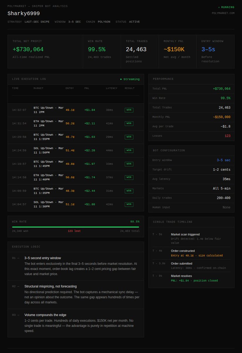Click the Avg per trade ~$1.8 row
The height and width of the screenshot is (353, 242).
[x=191, y=126]
